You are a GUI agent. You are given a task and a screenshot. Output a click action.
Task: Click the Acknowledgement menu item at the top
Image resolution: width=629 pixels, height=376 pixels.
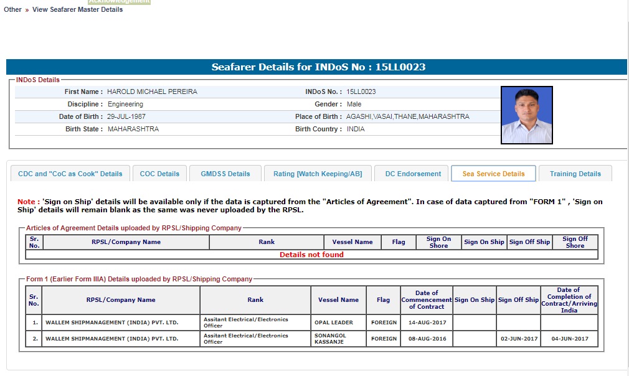[119, 2]
